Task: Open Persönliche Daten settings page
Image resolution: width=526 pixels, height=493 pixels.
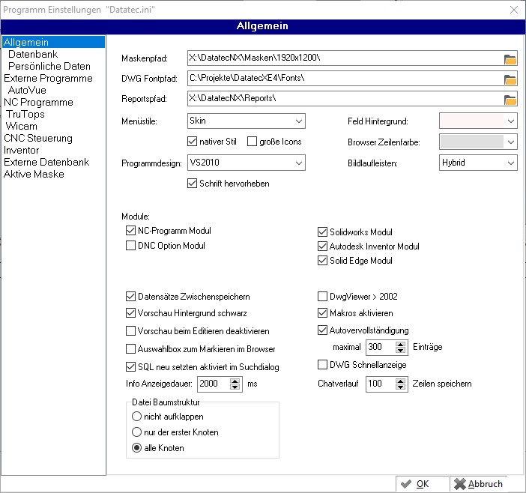Action: coord(49,66)
